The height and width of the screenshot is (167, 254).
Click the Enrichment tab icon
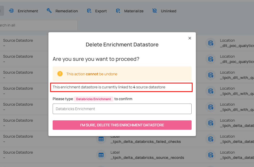coord(11,11)
